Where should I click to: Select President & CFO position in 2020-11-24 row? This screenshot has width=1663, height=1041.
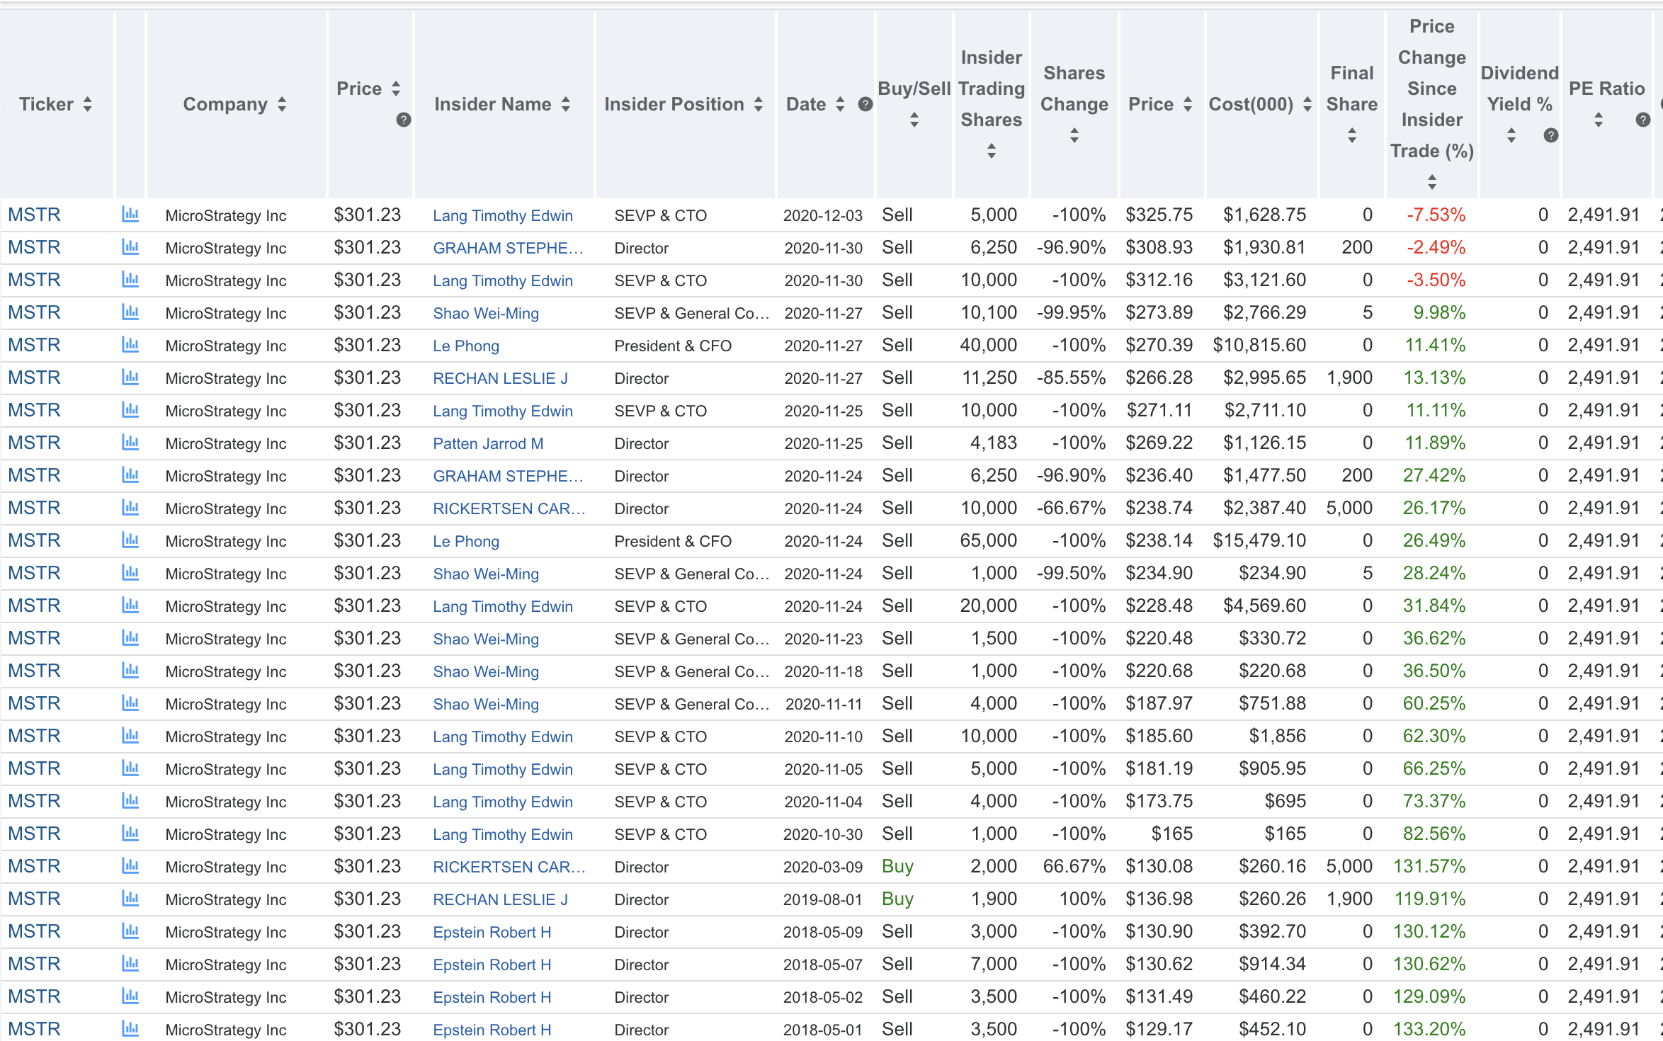[x=673, y=541]
